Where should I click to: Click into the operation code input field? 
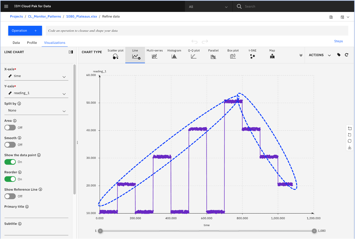(197, 31)
